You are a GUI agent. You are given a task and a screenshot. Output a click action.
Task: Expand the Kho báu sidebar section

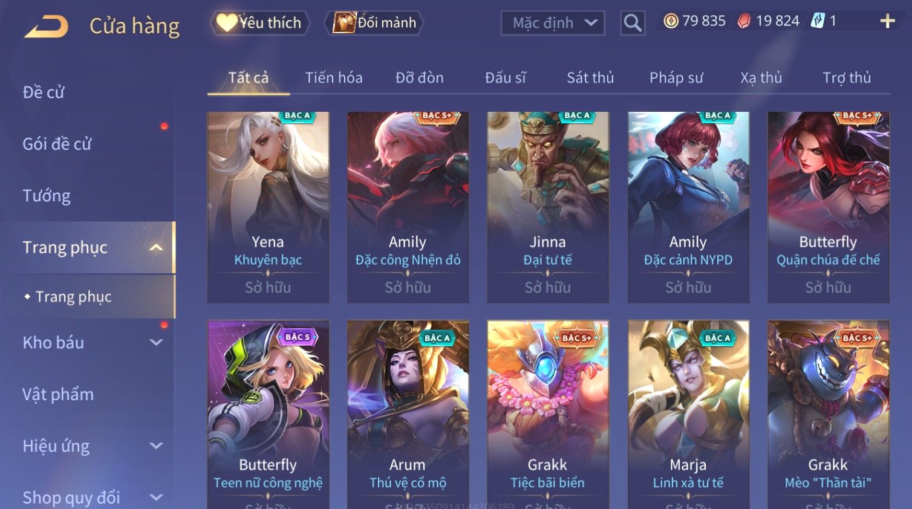156,343
